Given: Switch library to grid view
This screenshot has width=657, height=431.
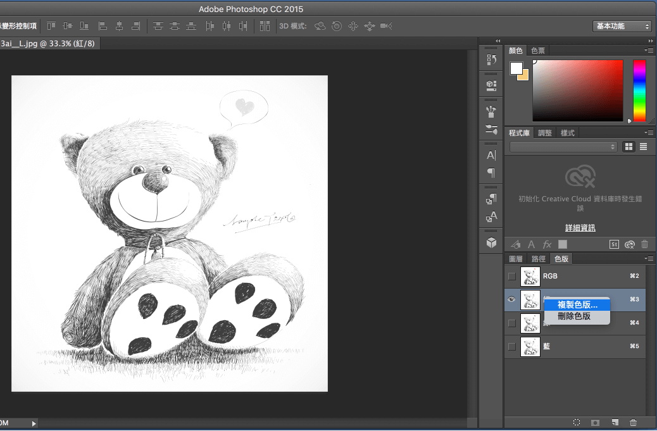Looking at the screenshot, I should pyautogui.click(x=629, y=147).
